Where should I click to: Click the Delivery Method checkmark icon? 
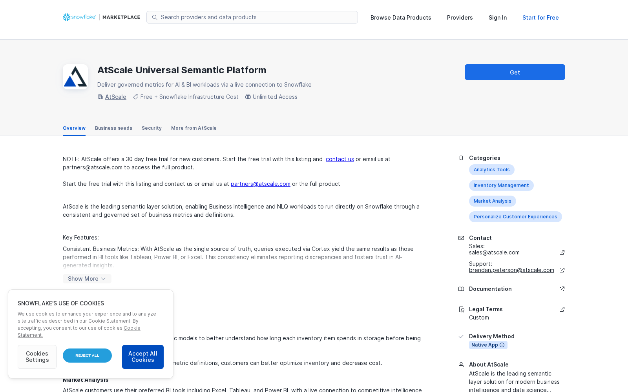click(x=461, y=336)
